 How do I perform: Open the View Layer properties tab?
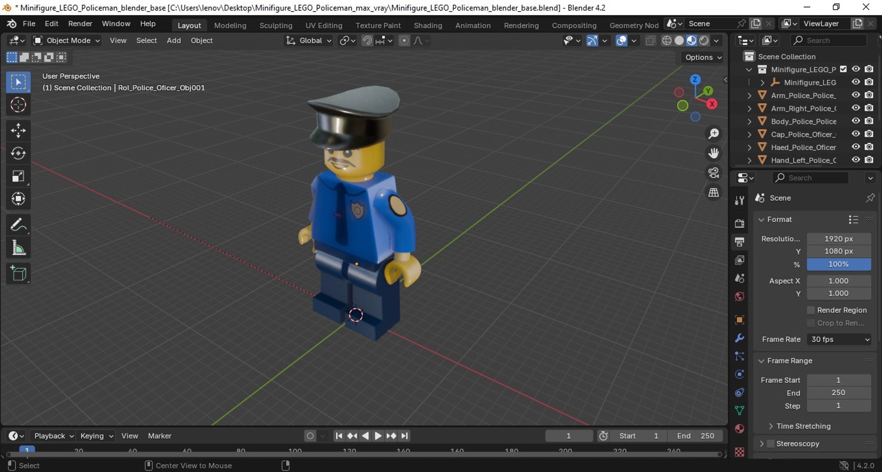point(740,260)
